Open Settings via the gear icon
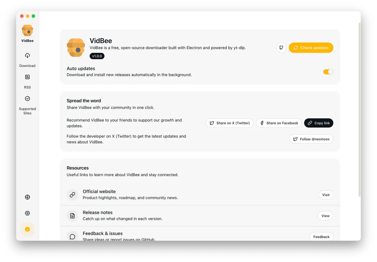 [27, 213]
